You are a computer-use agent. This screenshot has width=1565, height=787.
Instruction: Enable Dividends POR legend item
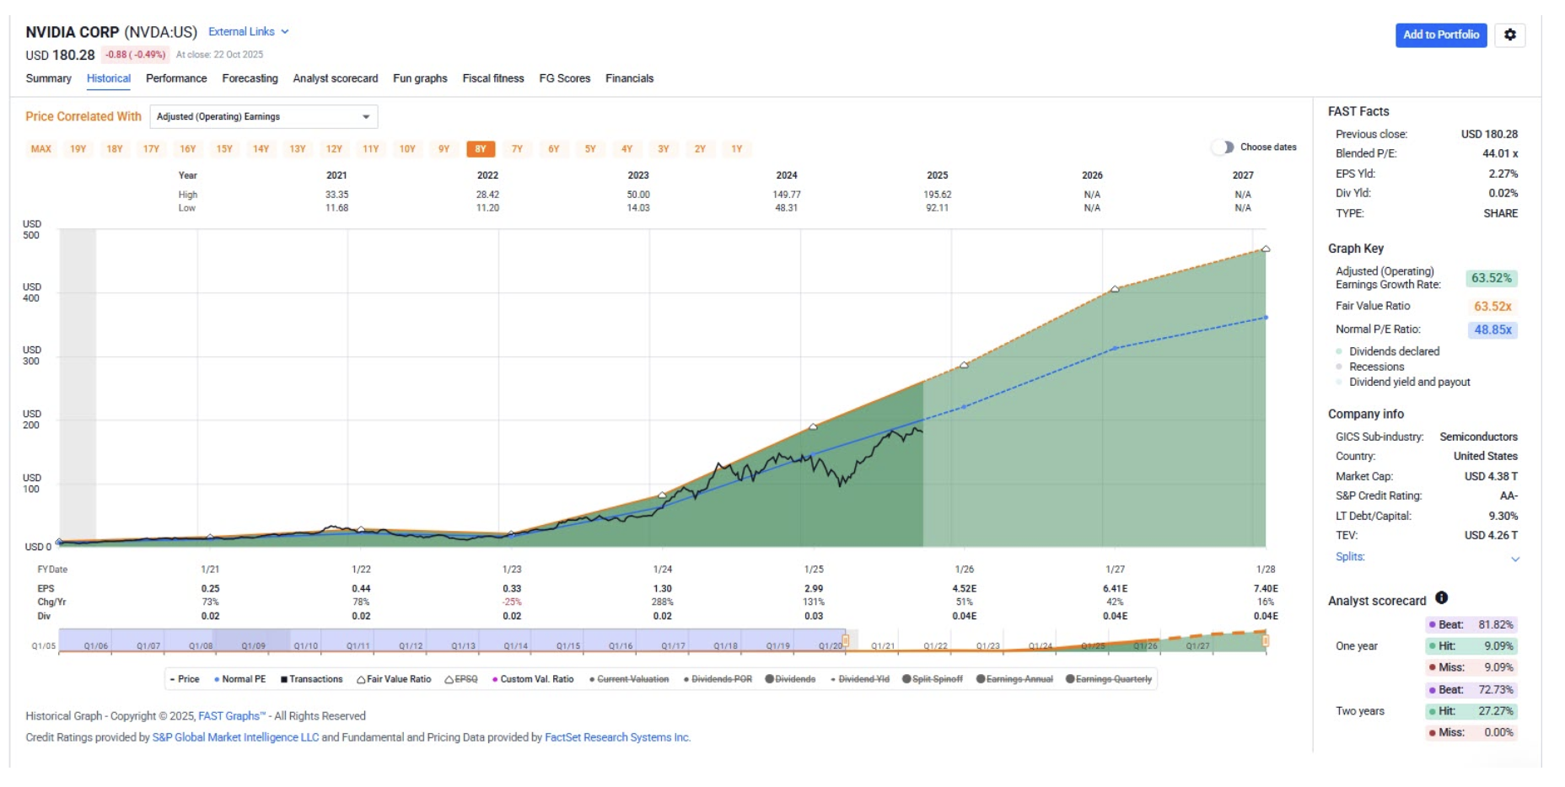click(718, 679)
